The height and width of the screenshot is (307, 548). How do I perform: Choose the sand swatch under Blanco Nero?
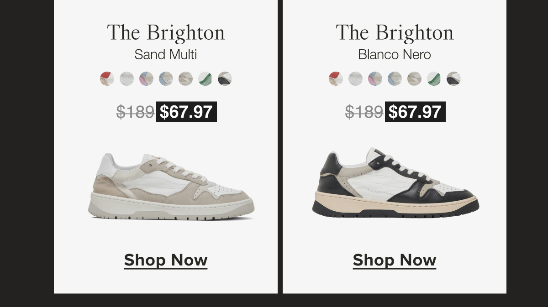pyautogui.click(x=414, y=78)
